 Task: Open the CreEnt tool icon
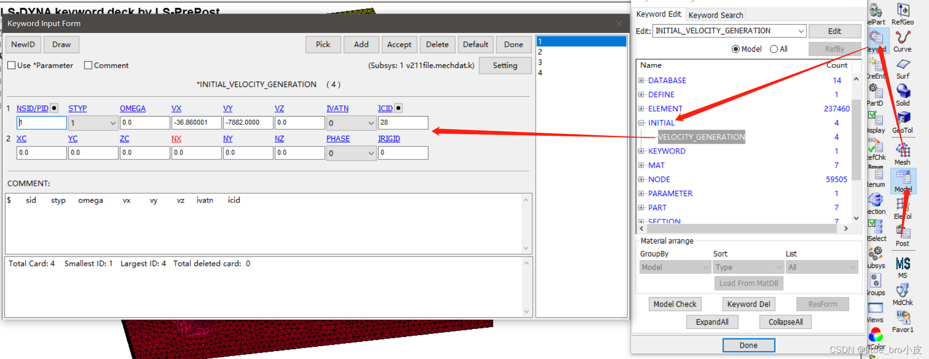click(876, 68)
